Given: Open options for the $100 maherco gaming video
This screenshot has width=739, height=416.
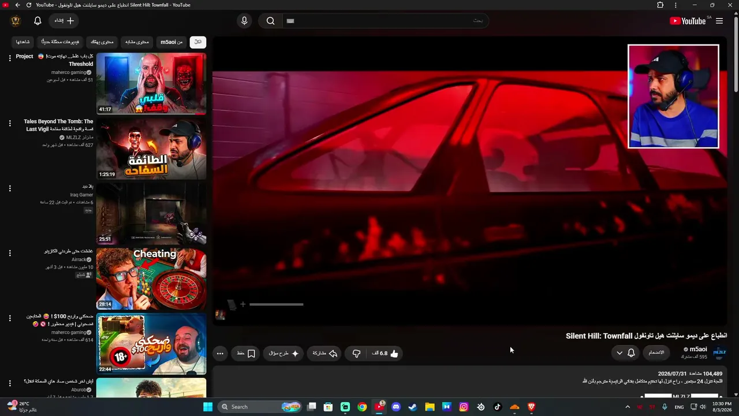Looking at the screenshot, I should pos(10,318).
